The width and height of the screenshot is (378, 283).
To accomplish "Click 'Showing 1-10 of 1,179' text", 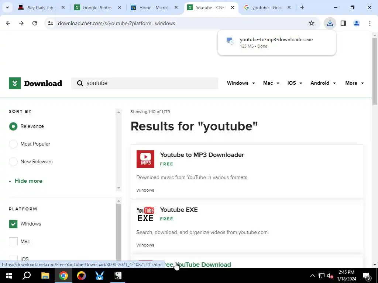I will [x=150, y=112].
